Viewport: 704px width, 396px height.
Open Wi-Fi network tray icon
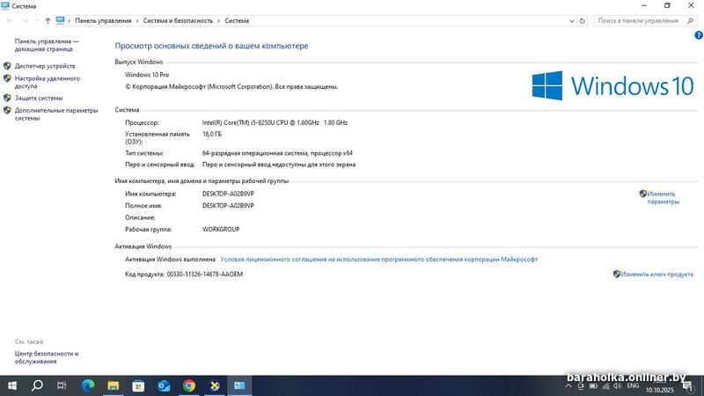pyautogui.click(x=605, y=386)
